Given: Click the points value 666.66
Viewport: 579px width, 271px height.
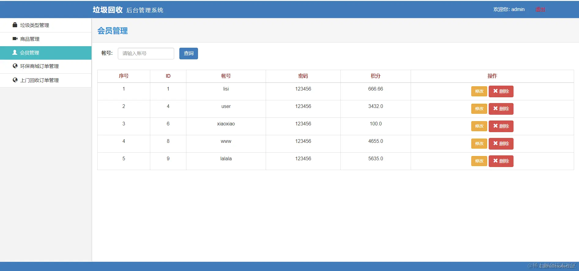Looking at the screenshot, I should click(x=375, y=89).
